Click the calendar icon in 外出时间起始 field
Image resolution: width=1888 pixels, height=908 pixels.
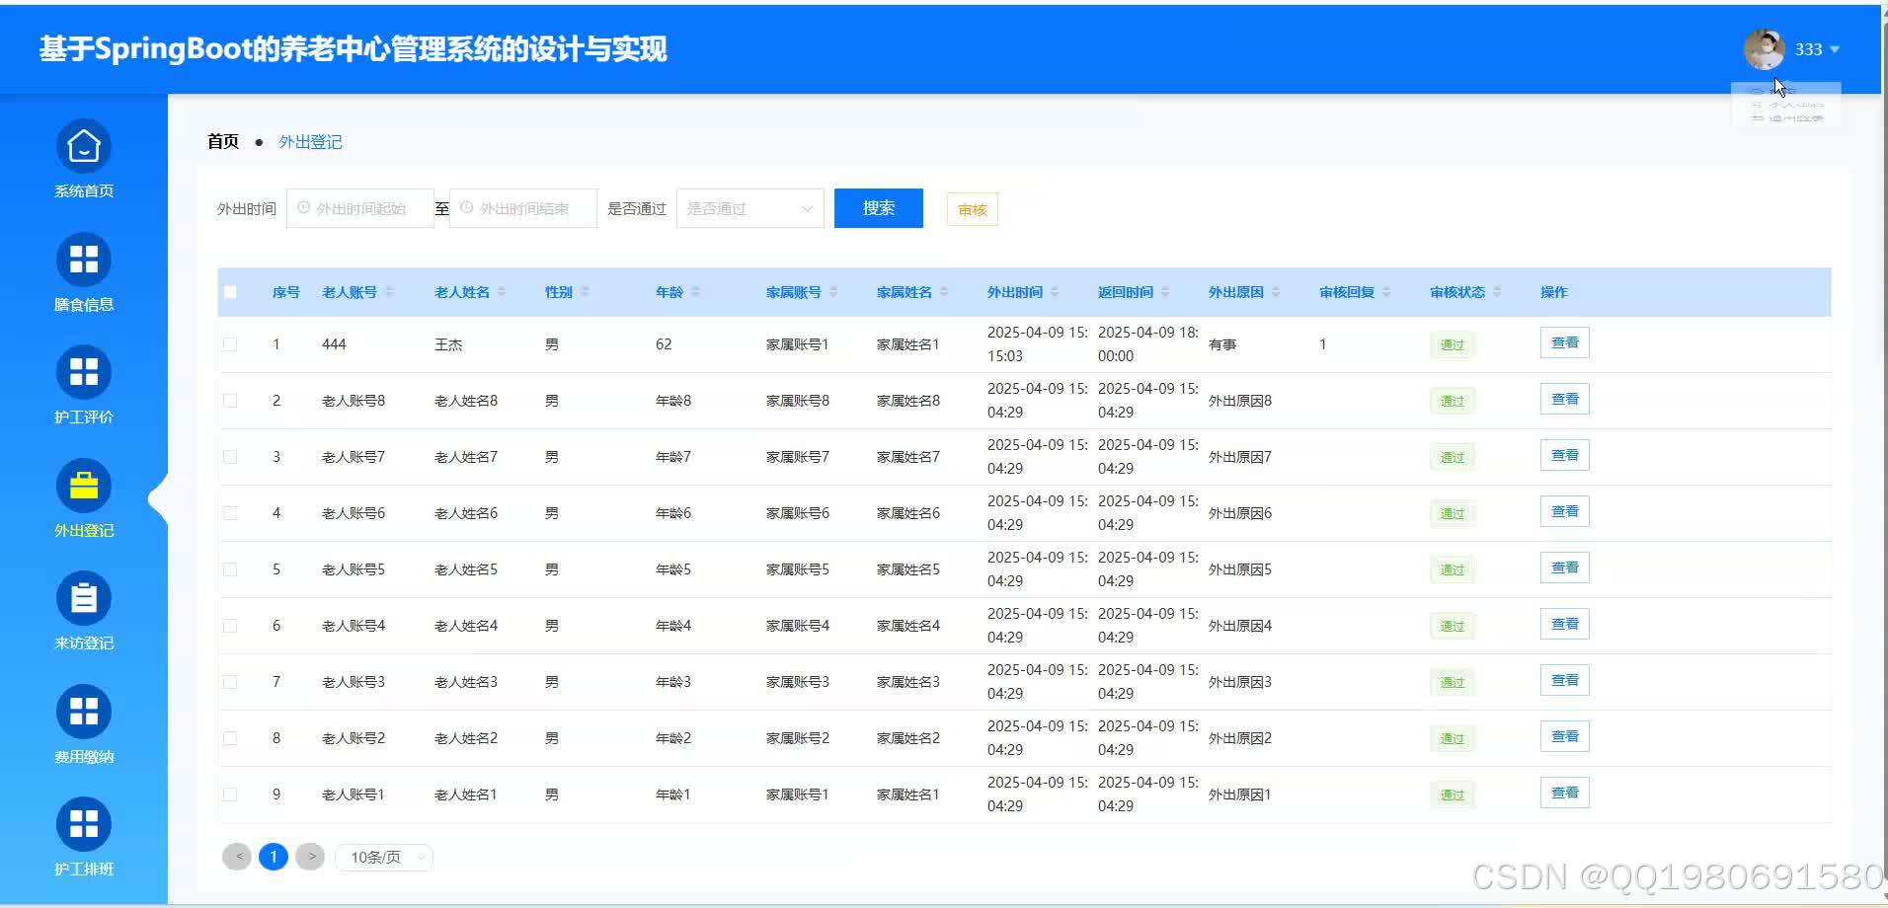(304, 208)
